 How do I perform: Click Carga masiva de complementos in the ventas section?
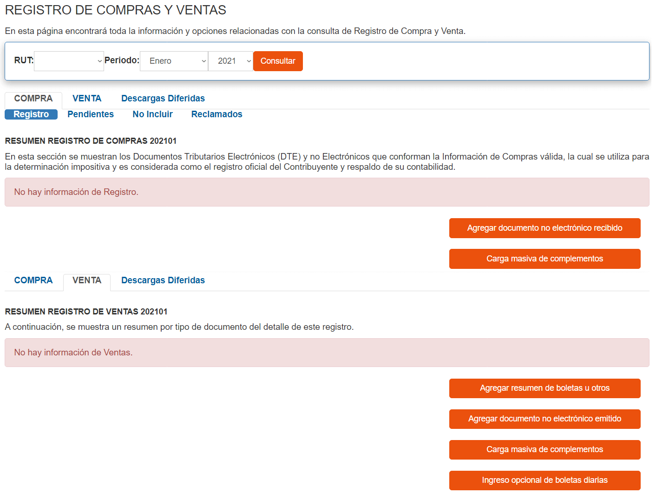pyautogui.click(x=544, y=449)
